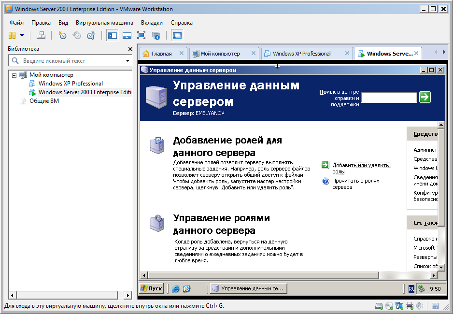Viewport: 453px width, 314px height.
Task: Switch to the Главная tab
Action: click(x=161, y=54)
